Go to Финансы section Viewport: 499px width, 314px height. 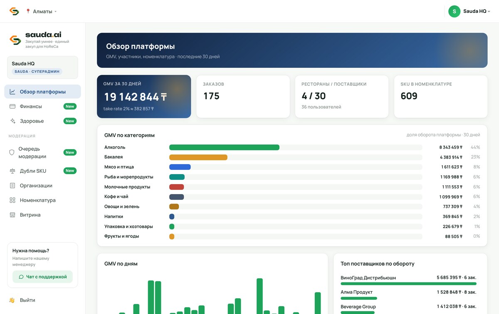(x=42, y=106)
